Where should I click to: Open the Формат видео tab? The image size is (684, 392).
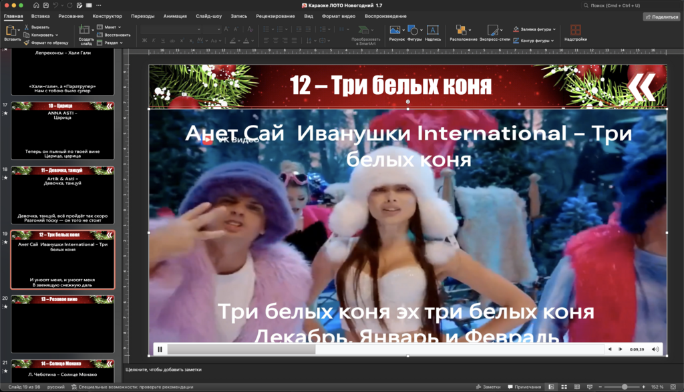(x=339, y=16)
